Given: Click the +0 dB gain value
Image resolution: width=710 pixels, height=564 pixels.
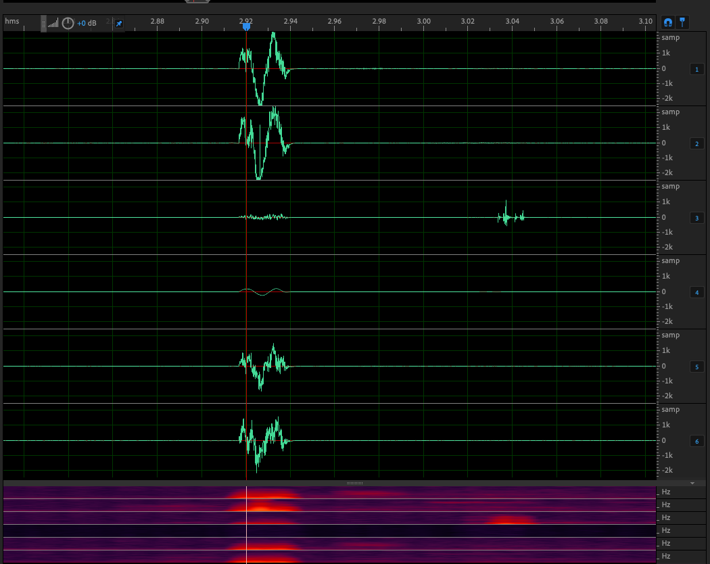Looking at the screenshot, I should click(x=87, y=24).
